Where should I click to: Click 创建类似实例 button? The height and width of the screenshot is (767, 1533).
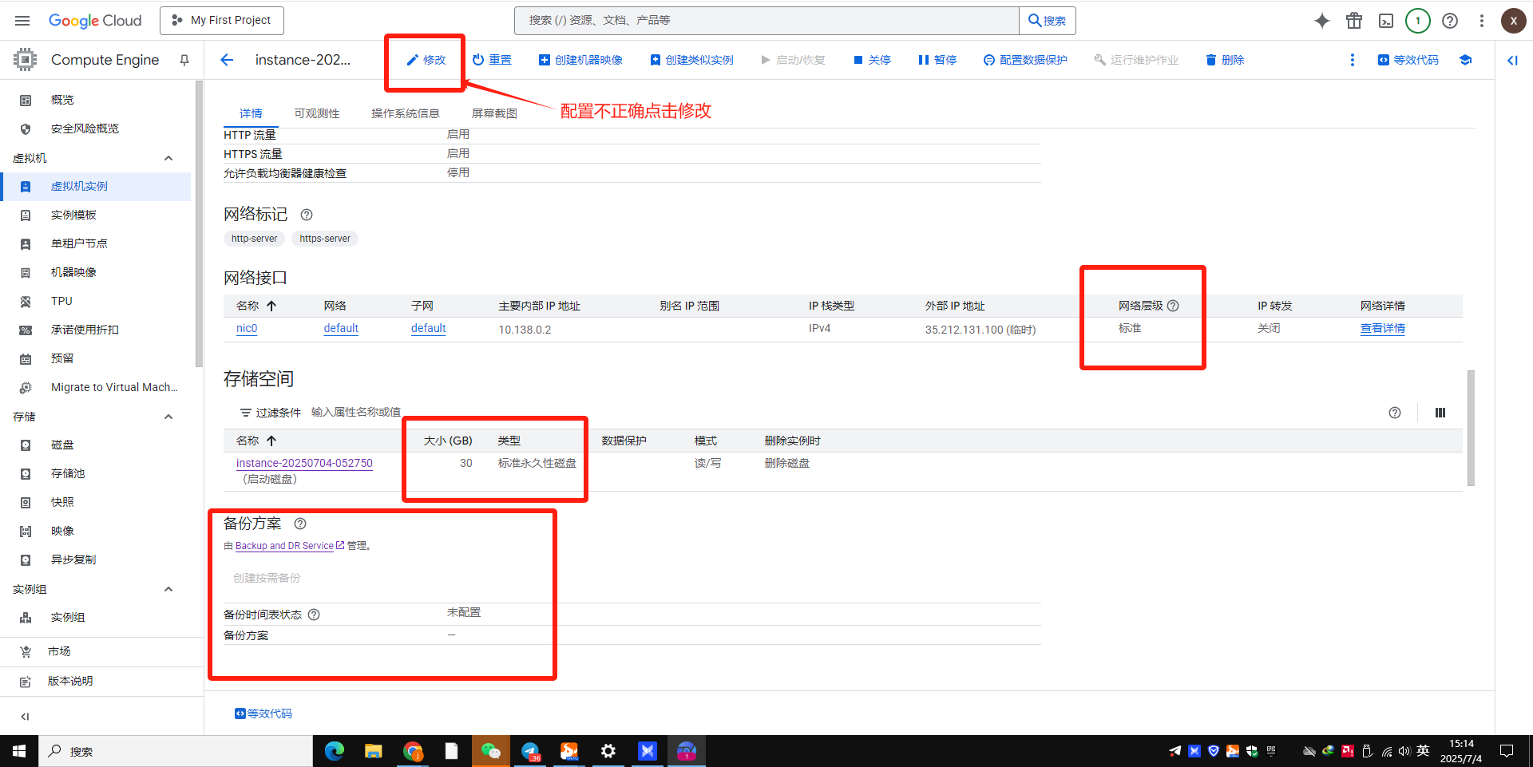pos(691,60)
